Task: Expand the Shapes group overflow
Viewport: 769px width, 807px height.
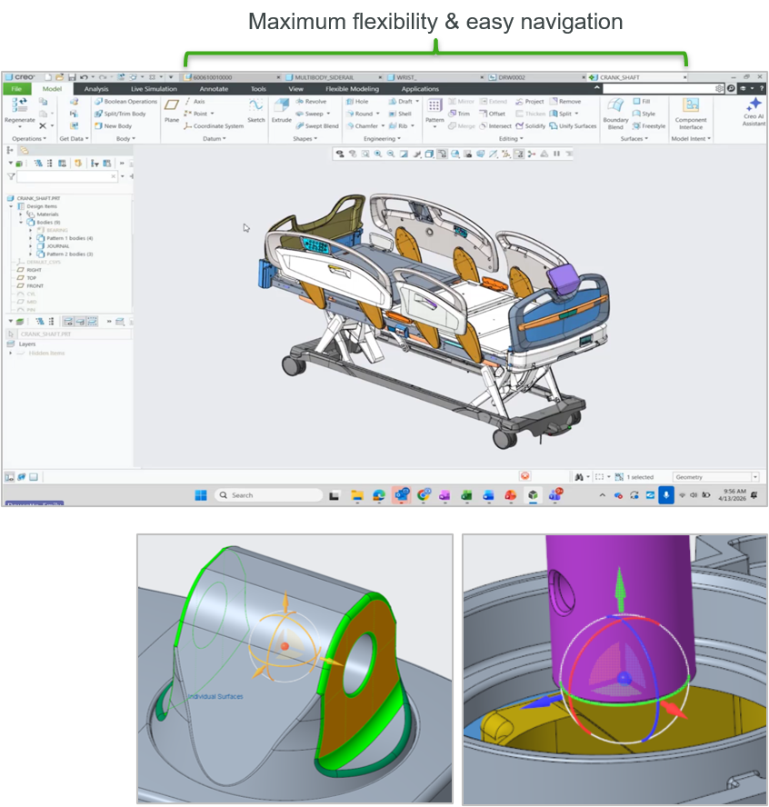Action: pyautogui.click(x=305, y=138)
